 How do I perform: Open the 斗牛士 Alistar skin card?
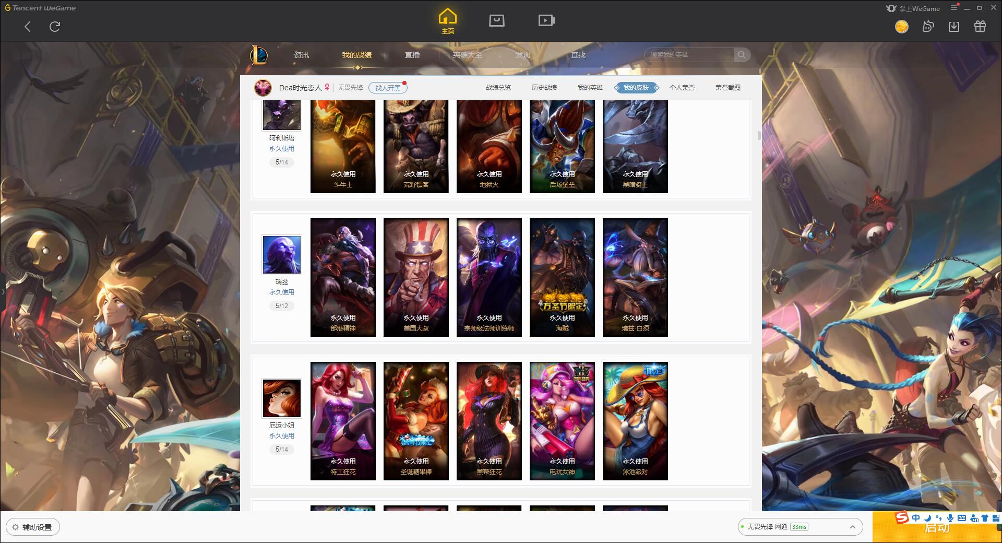(343, 147)
